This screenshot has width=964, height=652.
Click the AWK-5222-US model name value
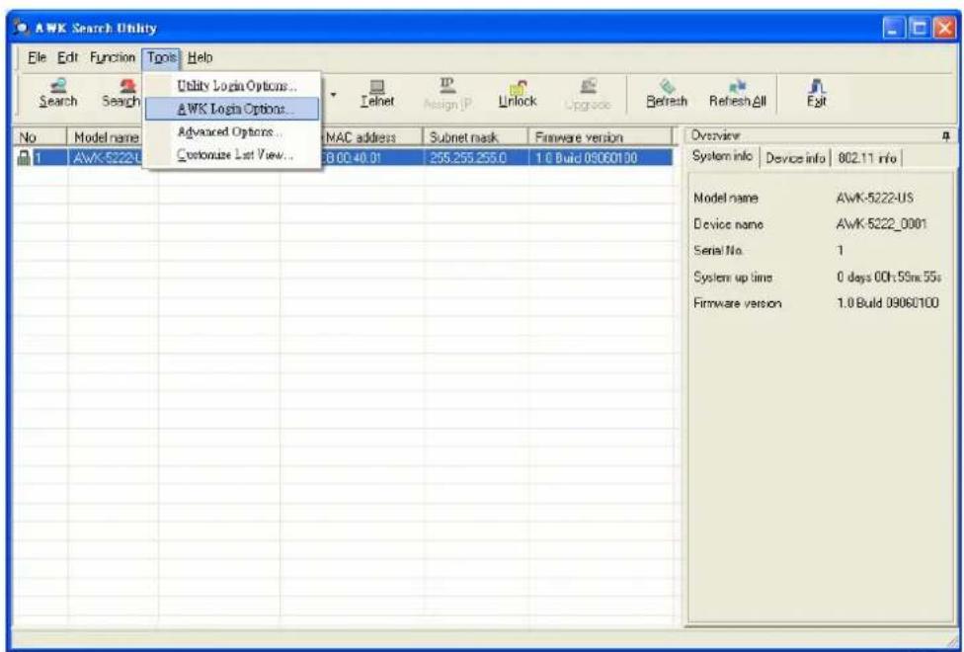point(873,198)
